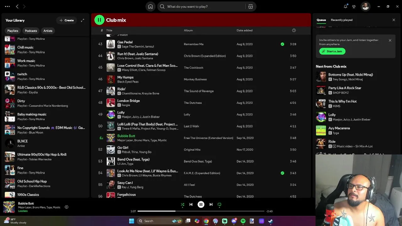Open Spotify icon in taskbar

[243, 221]
